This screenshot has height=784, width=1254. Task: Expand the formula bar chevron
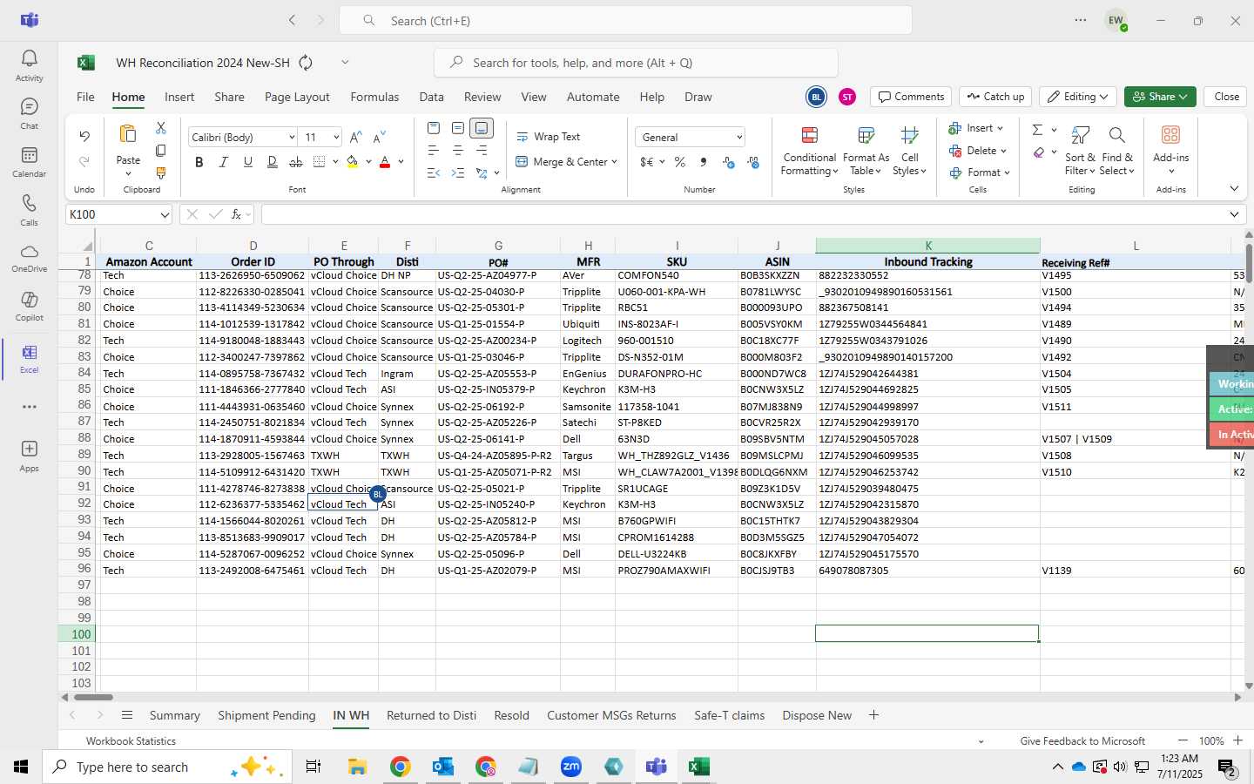(1234, 214)
